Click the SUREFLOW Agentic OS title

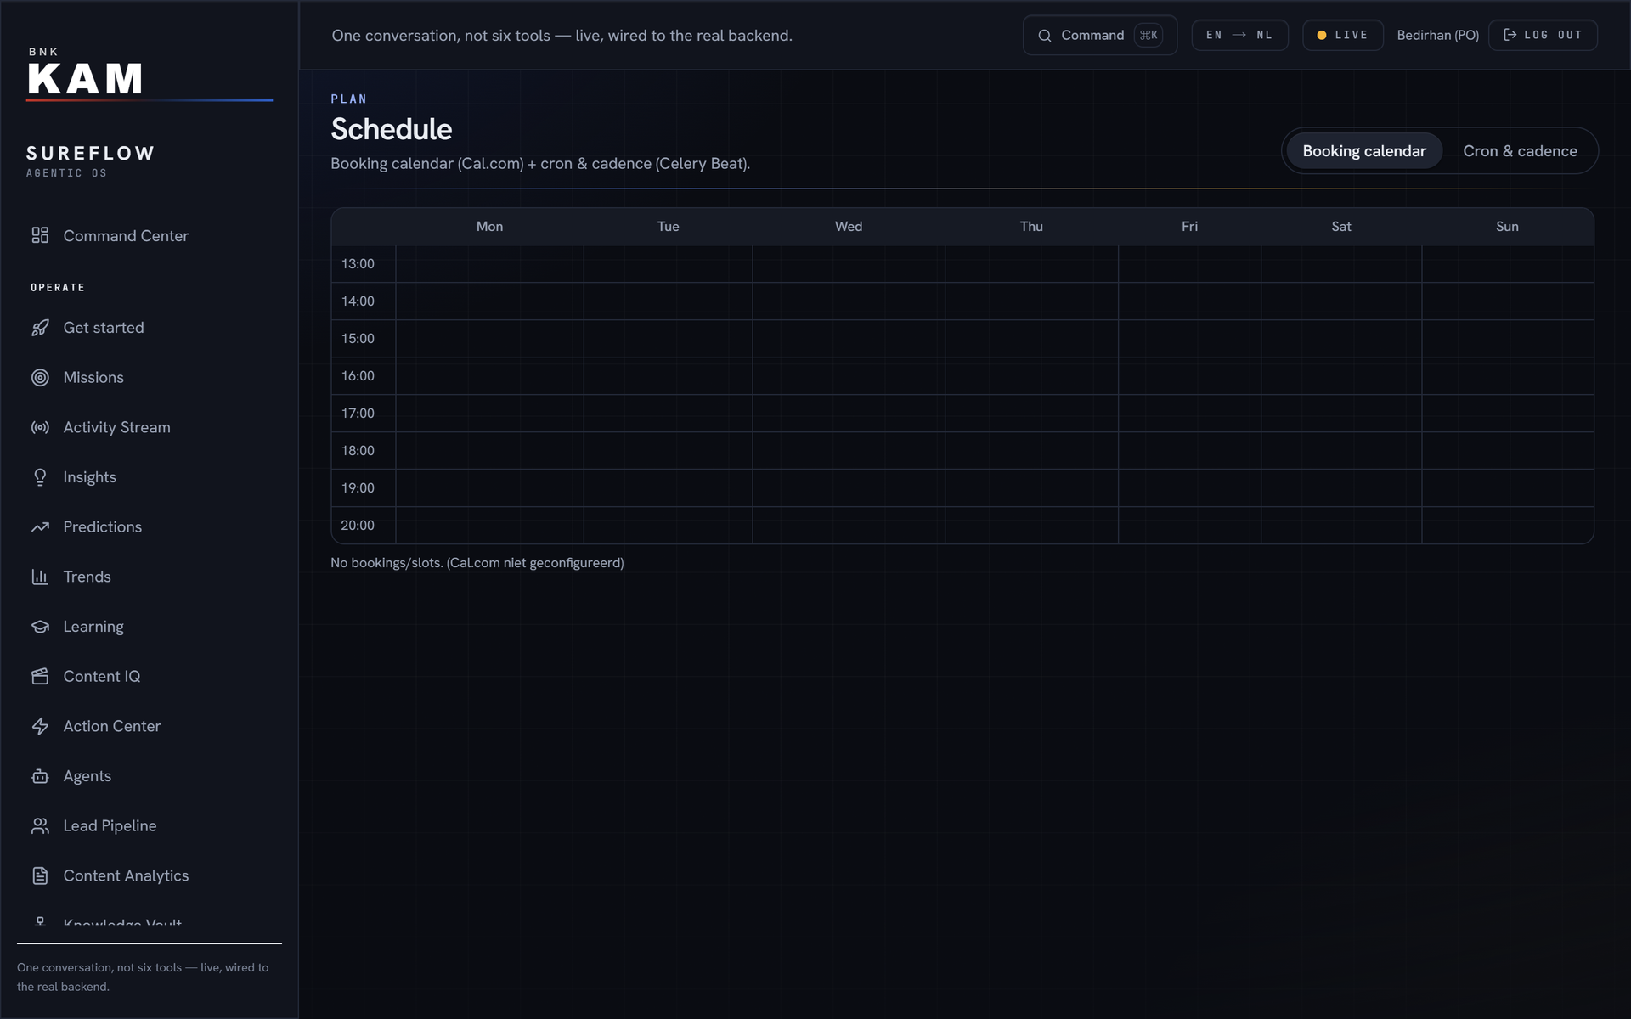(90, 160)
